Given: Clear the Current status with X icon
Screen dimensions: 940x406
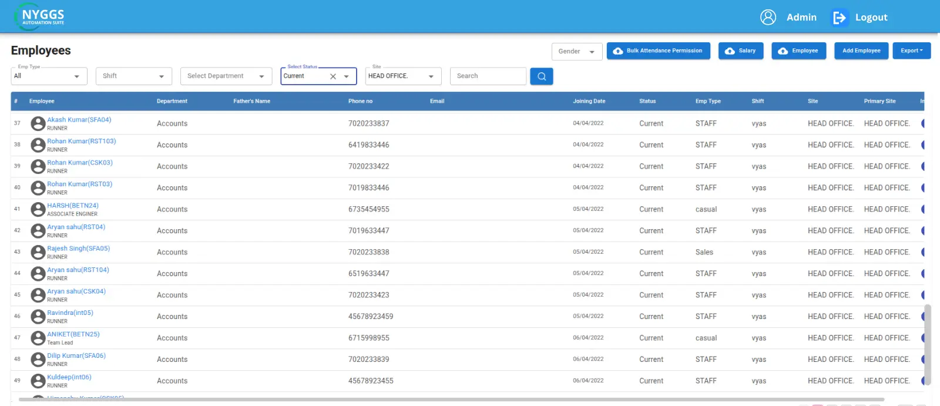Looking at the screenshot, I should pyautogui.click(x=333, y=76).
